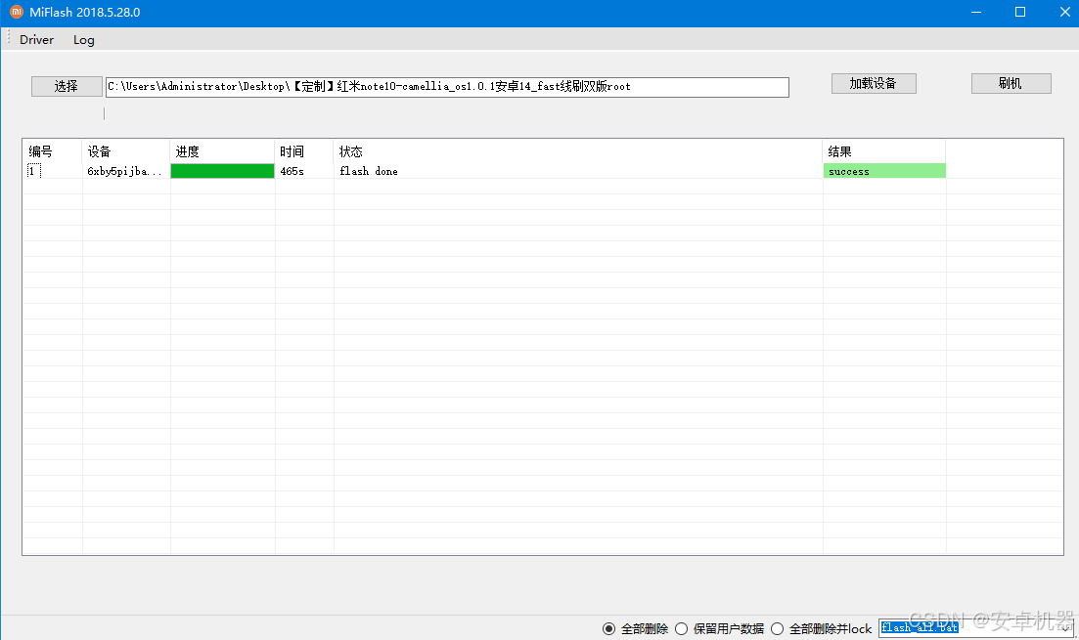Select device row number 1
The width and height of the screenshot is (1079, 640).
pyautogui.click(x=33, y=171)
